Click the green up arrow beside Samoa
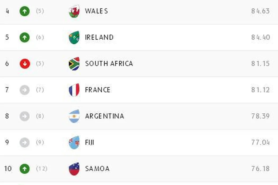The width and height of the screenshot is (278, 185). (25, 169)
